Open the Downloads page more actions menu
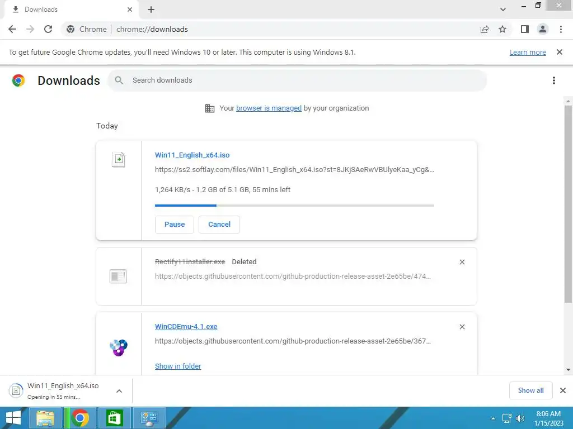 click(554, 80)
